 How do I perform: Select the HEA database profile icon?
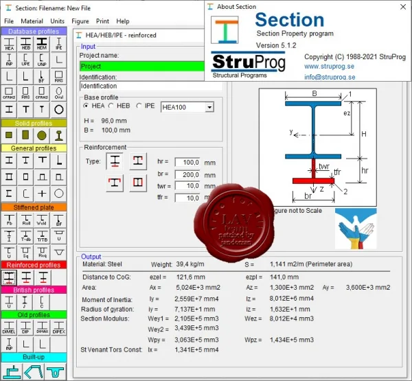point(9,44)
